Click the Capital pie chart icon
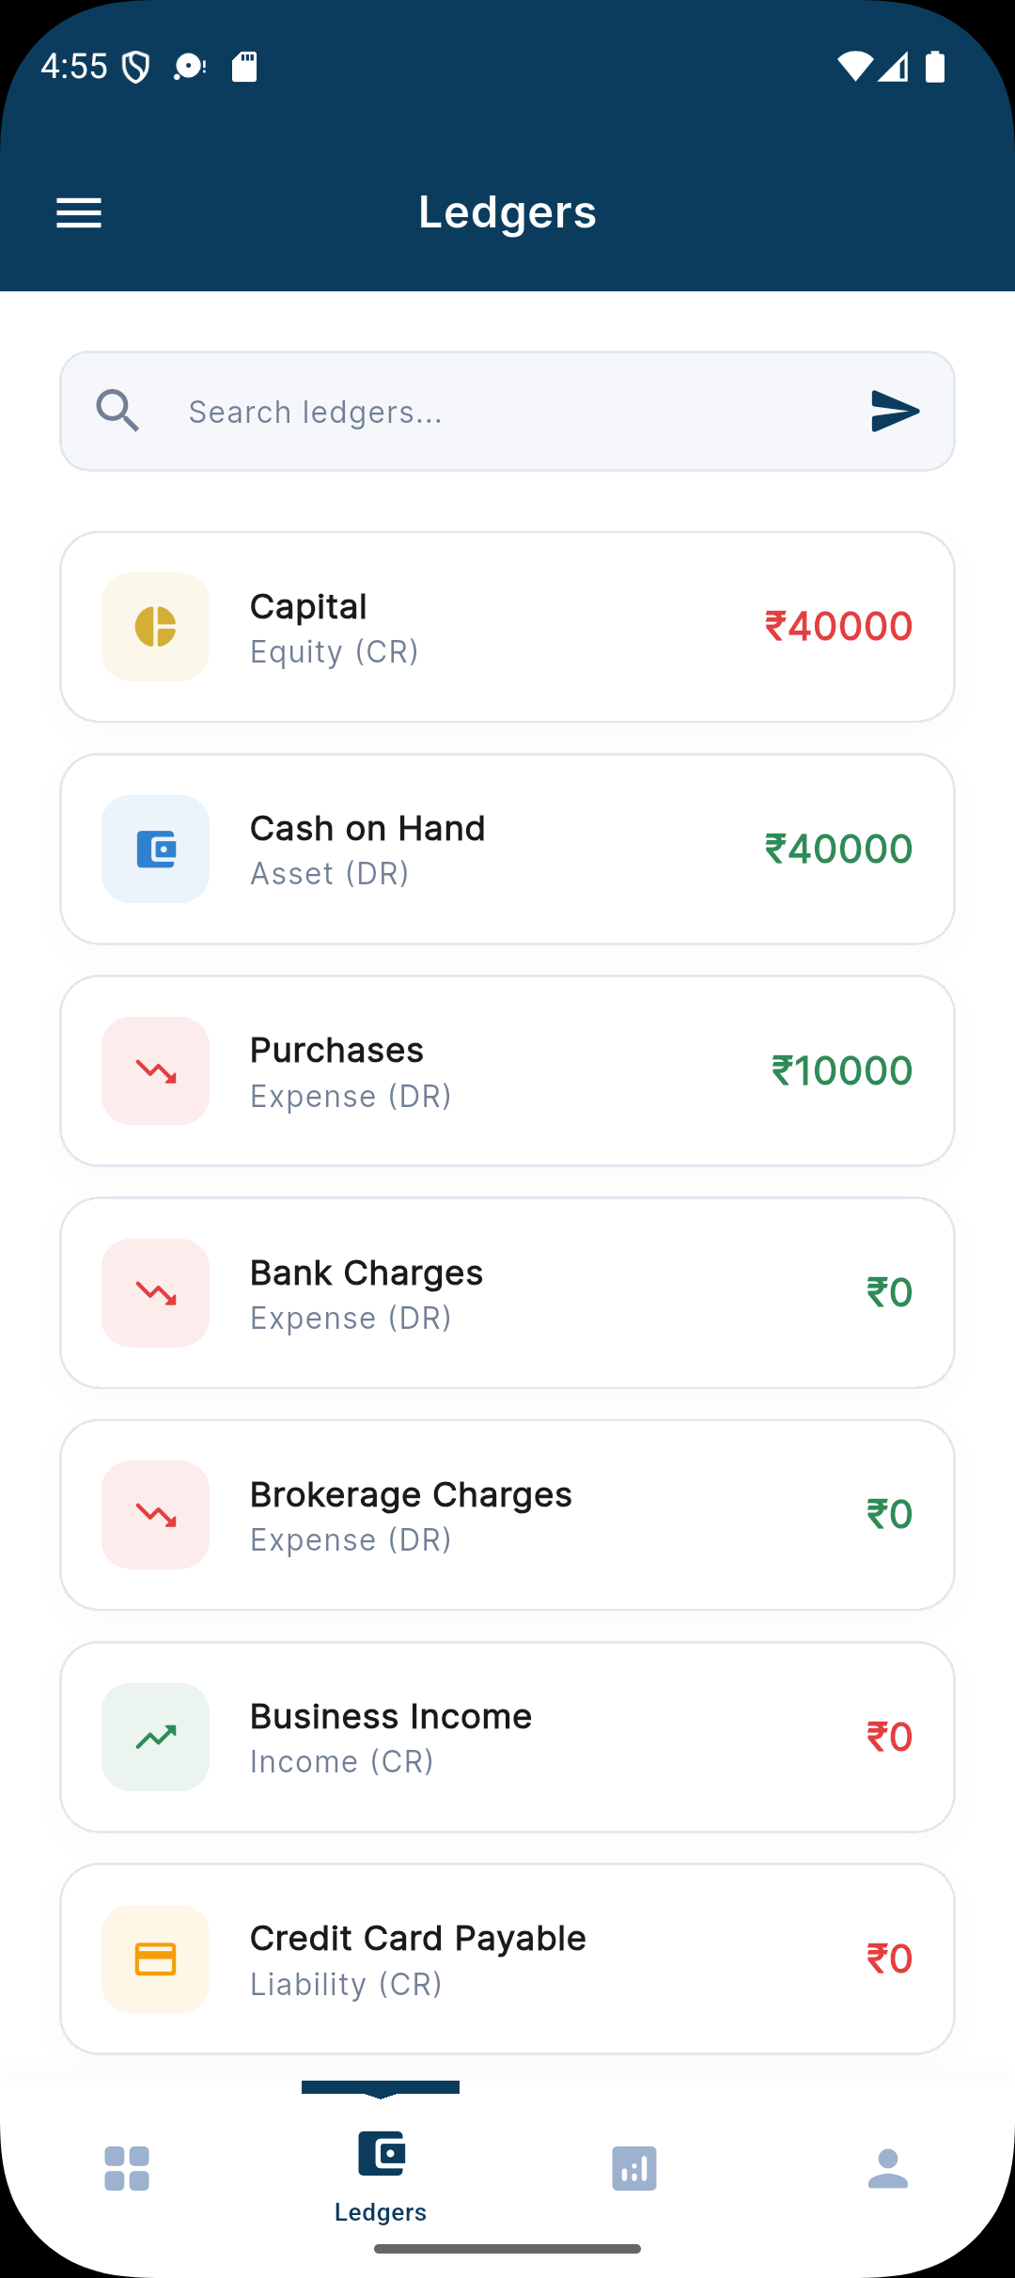 (156, 627)
